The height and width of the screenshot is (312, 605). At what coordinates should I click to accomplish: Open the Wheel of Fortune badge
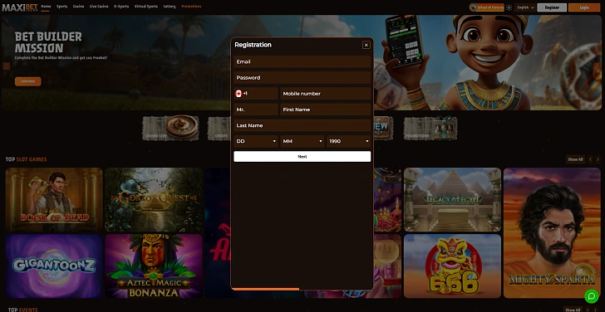coord(486,7)
